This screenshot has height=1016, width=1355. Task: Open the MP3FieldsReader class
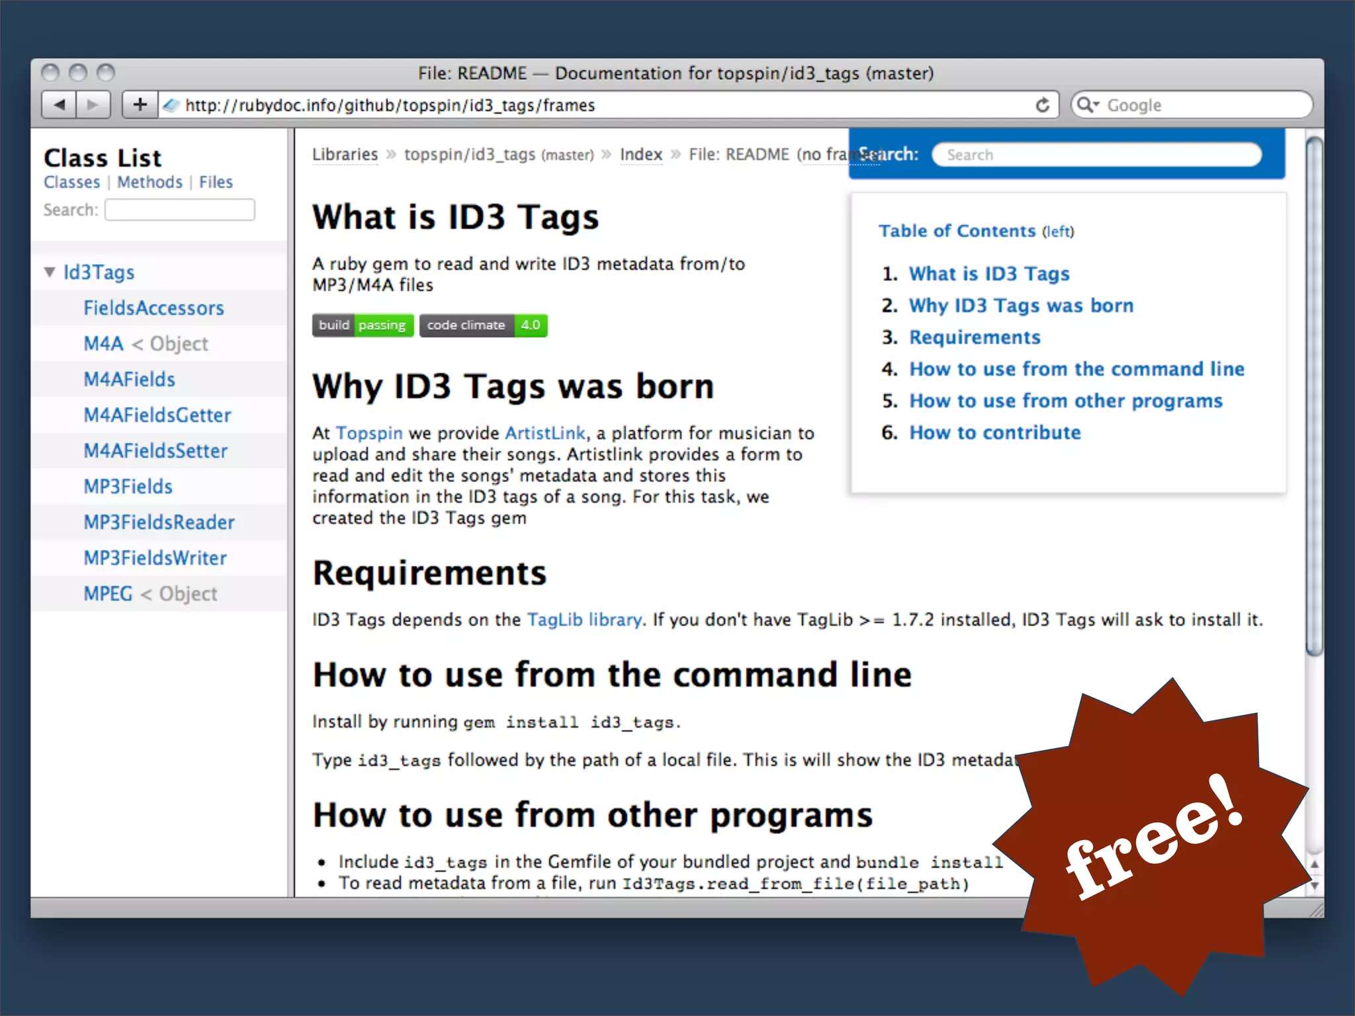pos(159,522)
